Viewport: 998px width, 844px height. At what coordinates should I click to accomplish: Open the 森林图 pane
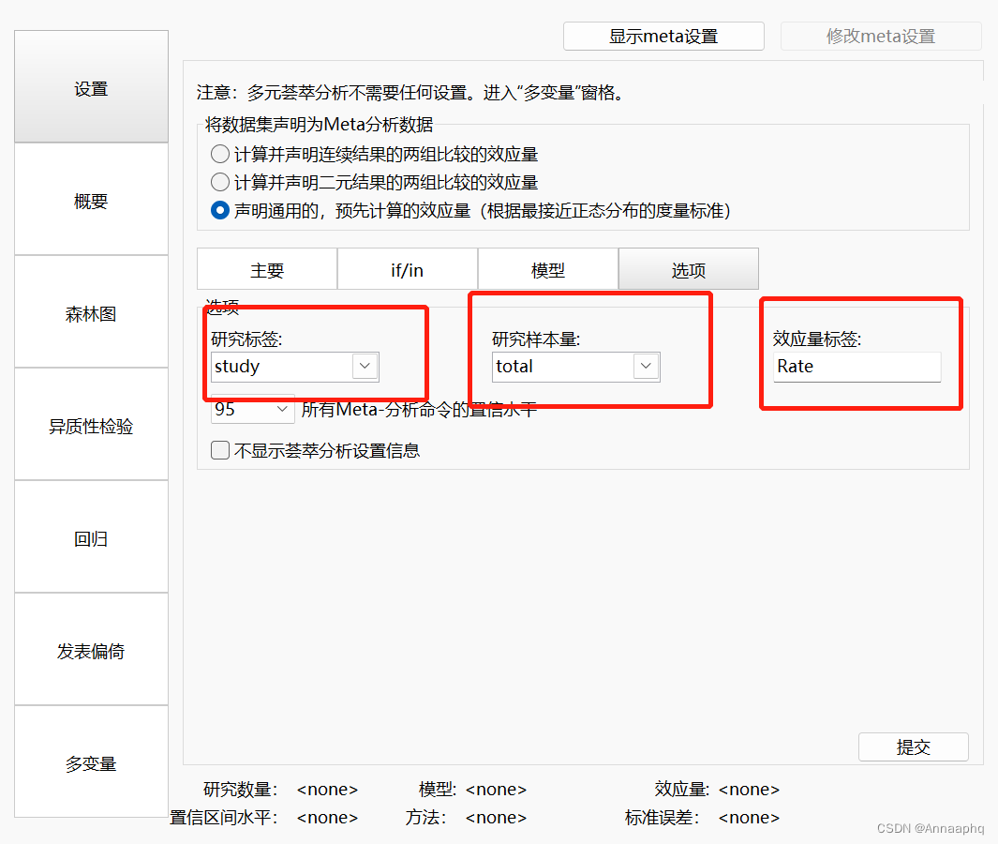90,313
